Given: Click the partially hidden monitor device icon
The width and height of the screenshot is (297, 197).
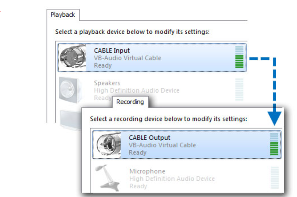Looking at the screenshot, I should pyautogui.click(x=70, y=120).
